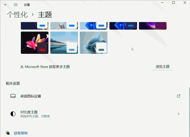This screenshot has height=137, width=190.
Task: Click the vertical scrollbar on the right
Action: 189,112
